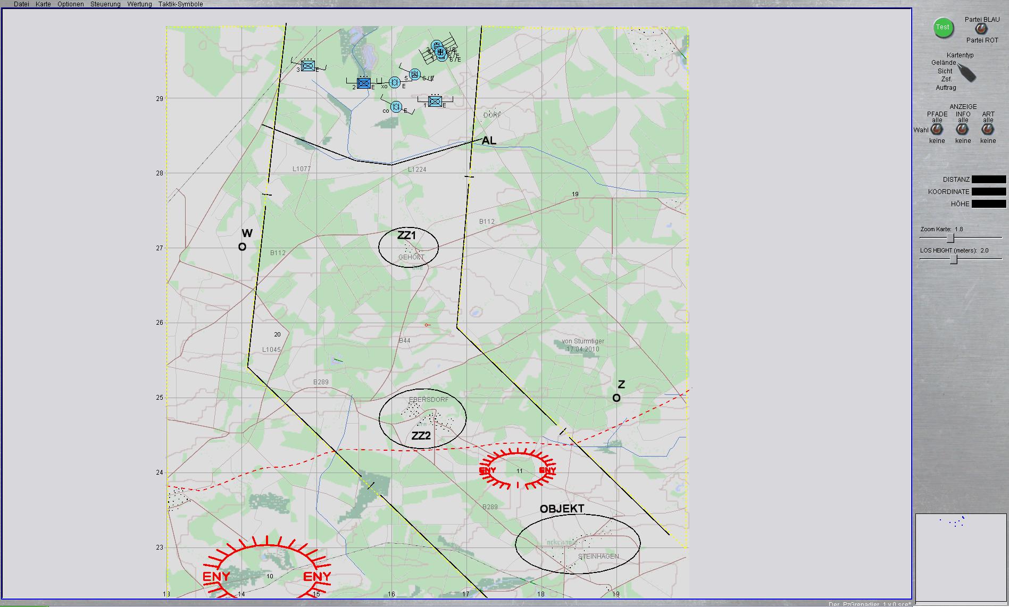Select platoon 1 mechanized infantry unit symbol
Viewport: 1009px width, 607px height.
[x=435, y=101]
